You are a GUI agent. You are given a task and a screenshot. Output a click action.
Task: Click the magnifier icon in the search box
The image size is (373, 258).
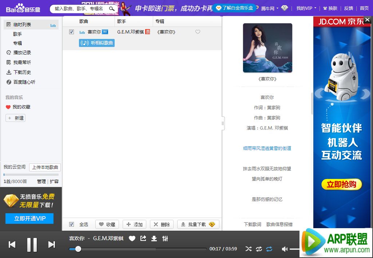click(x=112, y=8)
